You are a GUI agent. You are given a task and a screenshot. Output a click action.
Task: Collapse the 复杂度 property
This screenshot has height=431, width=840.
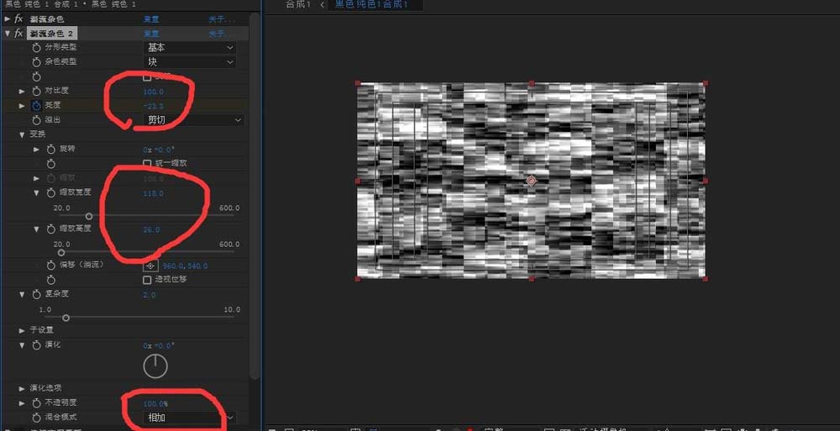22,294
